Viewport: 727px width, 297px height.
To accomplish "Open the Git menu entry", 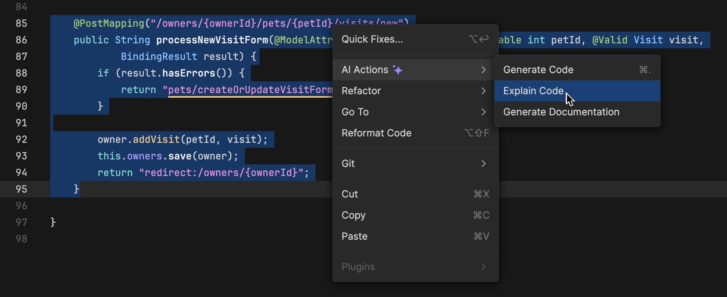I will (x=348, y=164).
